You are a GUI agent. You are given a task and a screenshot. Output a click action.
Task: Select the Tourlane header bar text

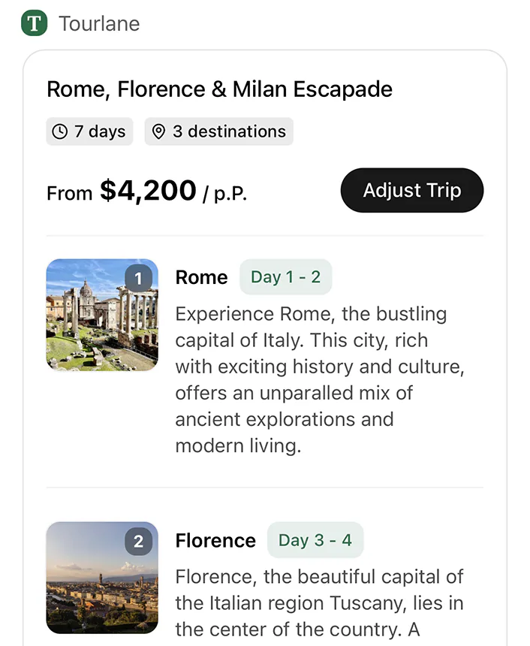(x=99, y=23)
